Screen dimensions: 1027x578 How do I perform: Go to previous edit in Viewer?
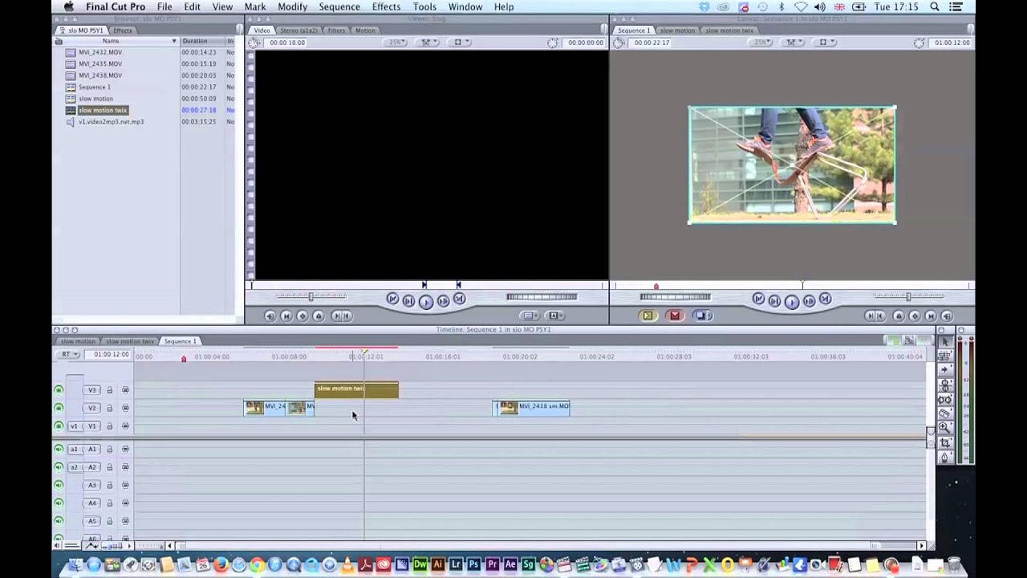392,299
